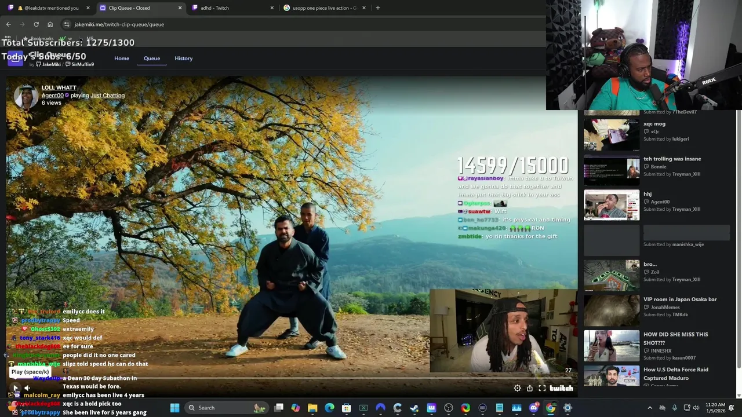The width and height of the screenshot is (742, 417).
Task: Seek on the clip progress bar
Action: (x=292, y=379)
